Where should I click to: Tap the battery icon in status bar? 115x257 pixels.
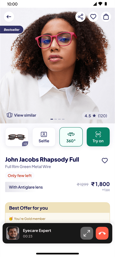click(x=106, y=4)
